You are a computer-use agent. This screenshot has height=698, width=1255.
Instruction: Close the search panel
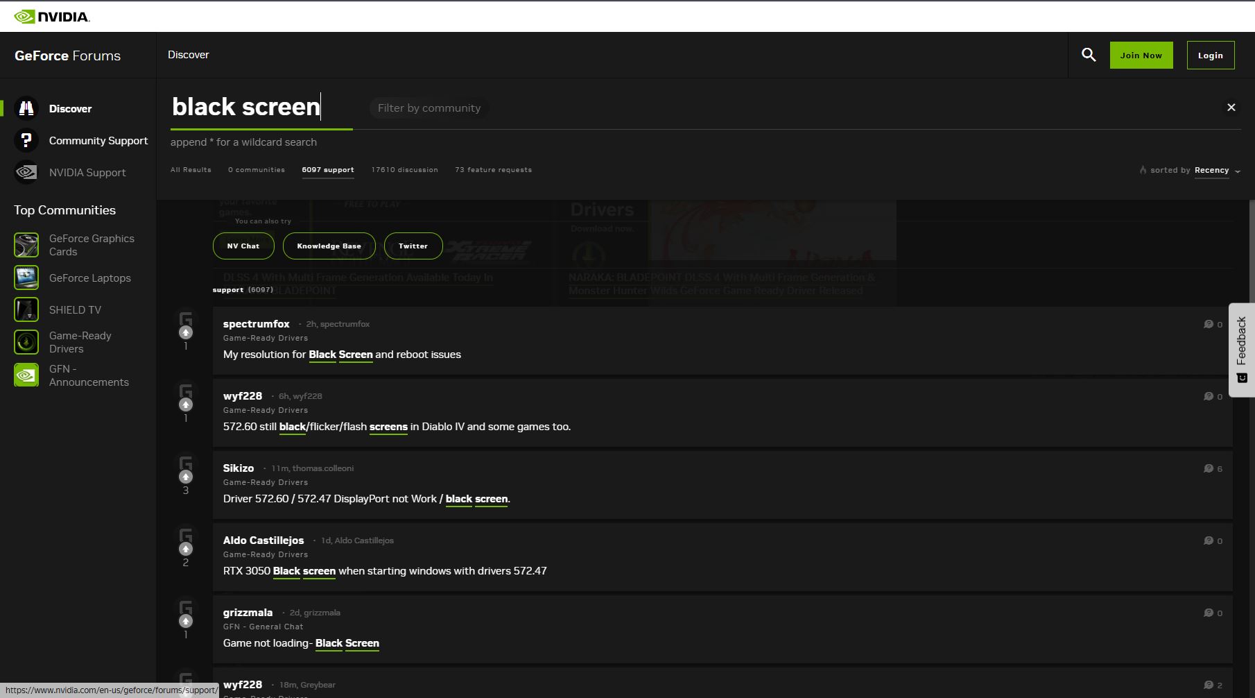[1231, 108]
